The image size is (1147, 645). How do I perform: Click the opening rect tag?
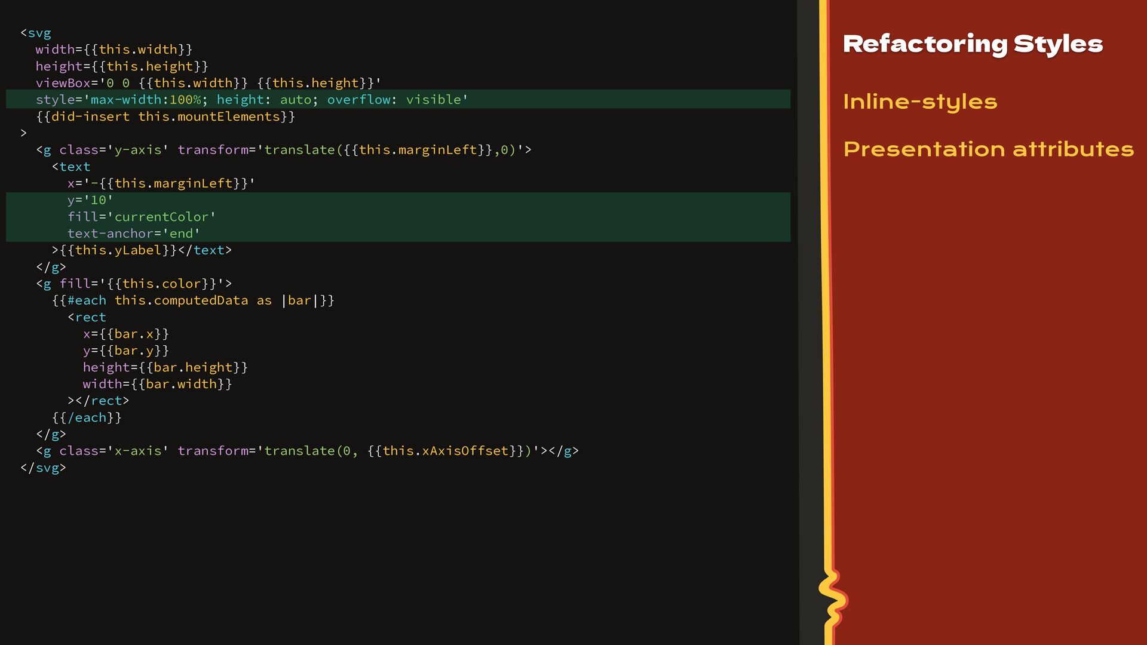coord(87,317)
